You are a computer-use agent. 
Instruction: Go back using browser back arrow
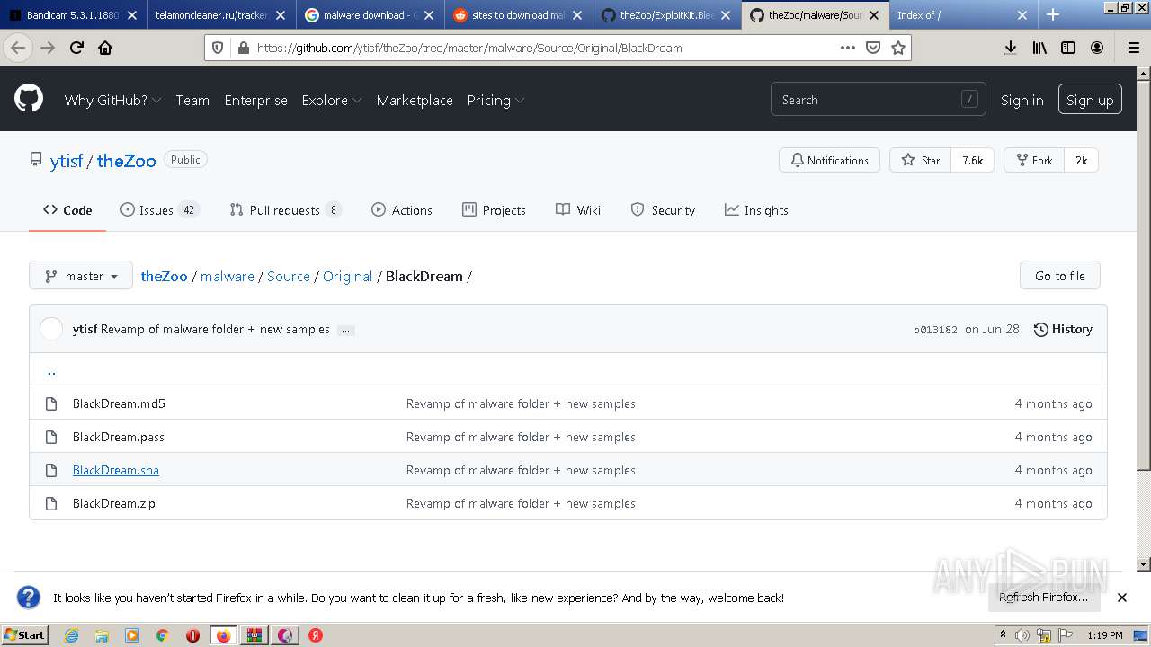tap(18, 48)
